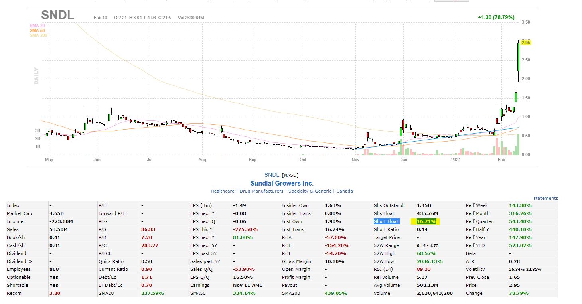Select the SMA 20 legend label
Viewport: 582px width, 304px height.
pos(37,26)
